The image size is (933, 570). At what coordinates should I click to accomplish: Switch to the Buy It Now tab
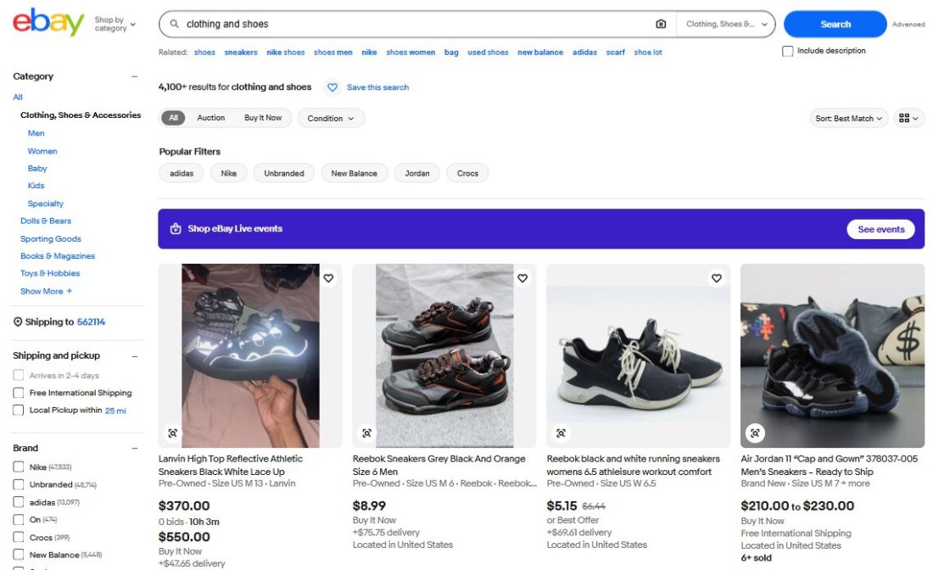pyautogui.click(x=262, y=118)
